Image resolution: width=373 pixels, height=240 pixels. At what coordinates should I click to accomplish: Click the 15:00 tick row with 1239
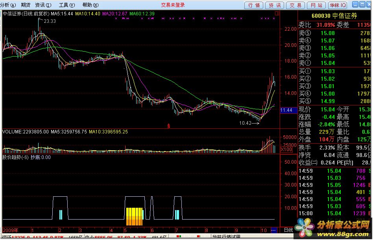click(334, 213)
